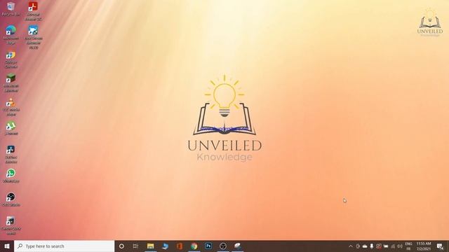Open the clock showing 11:55 AM
449x252 pixels.
point(424,246)
